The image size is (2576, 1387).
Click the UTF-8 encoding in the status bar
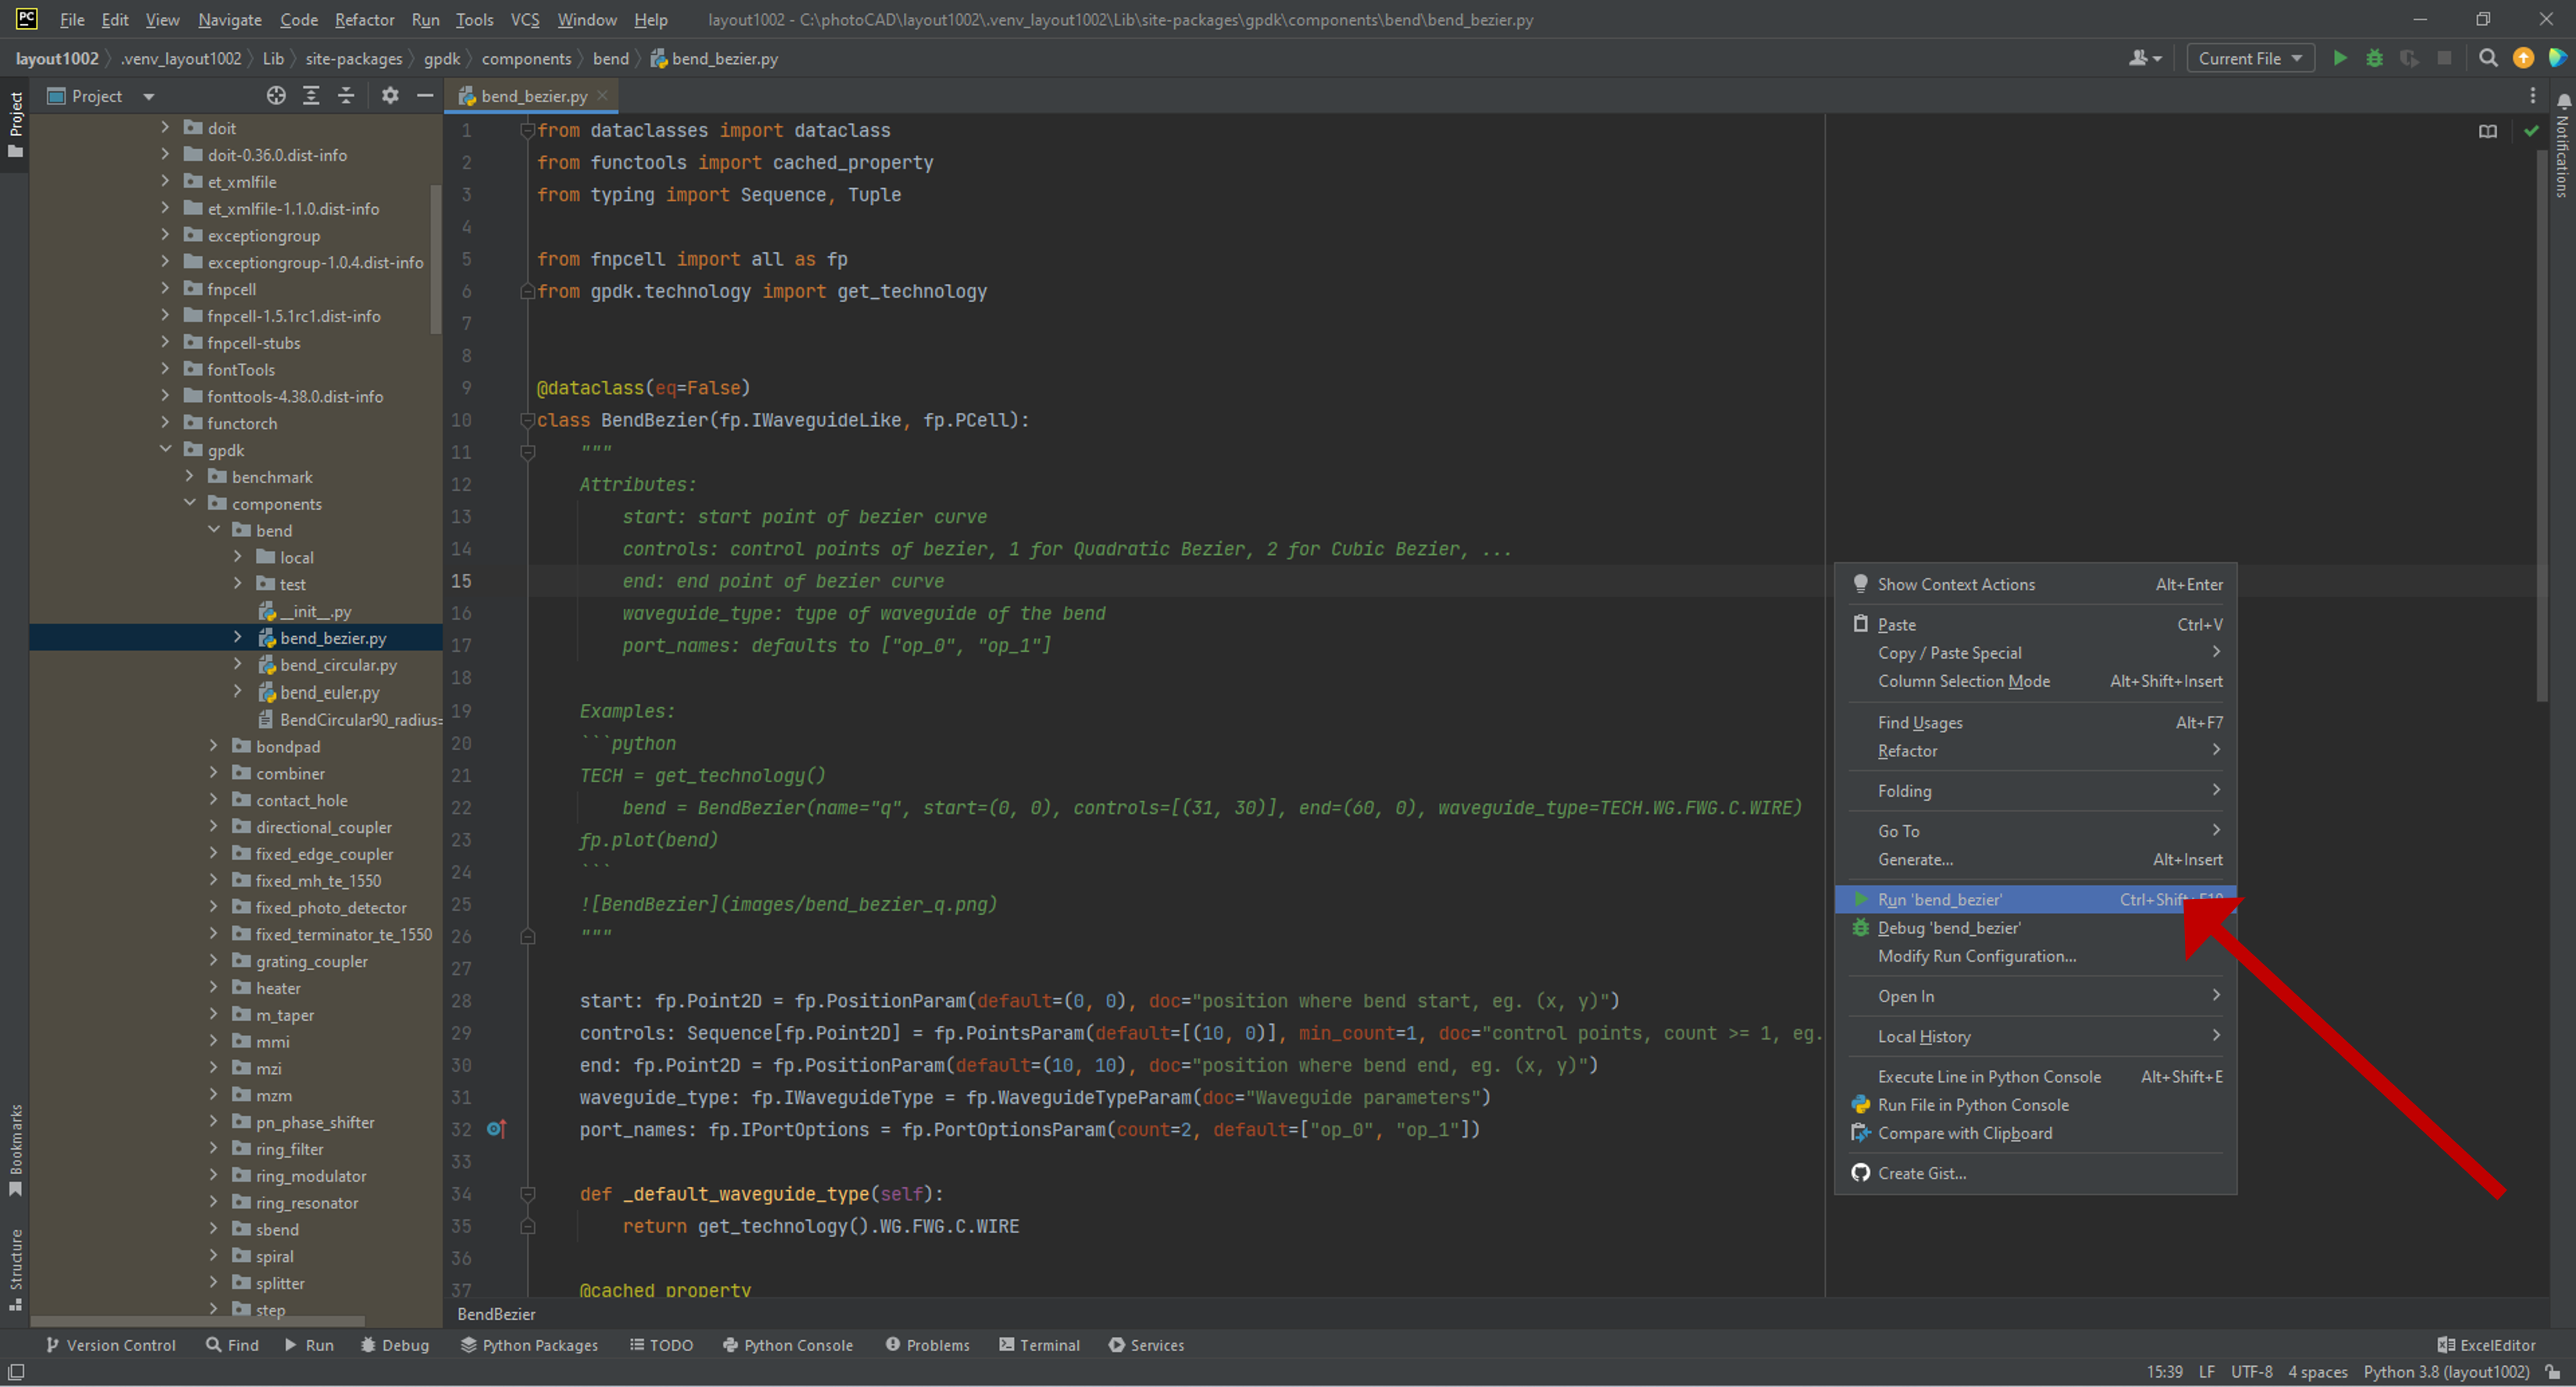click(2251, 1372)
